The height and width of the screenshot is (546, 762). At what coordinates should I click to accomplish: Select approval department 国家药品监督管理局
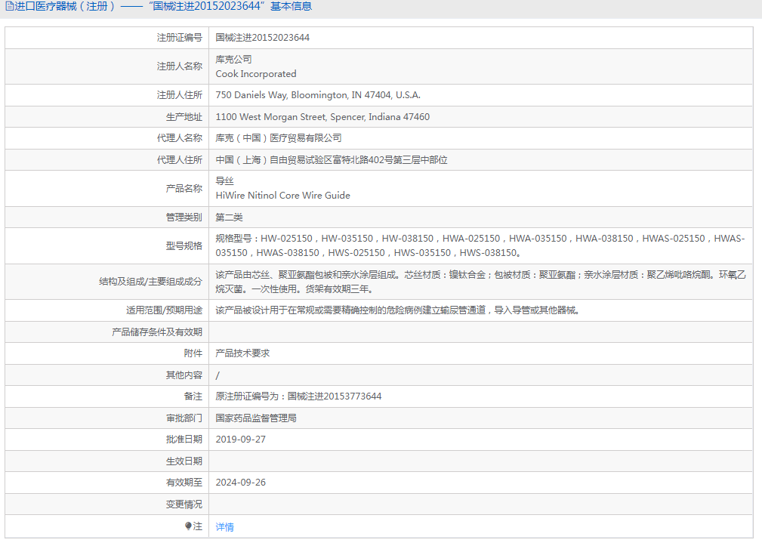point(256,418)
